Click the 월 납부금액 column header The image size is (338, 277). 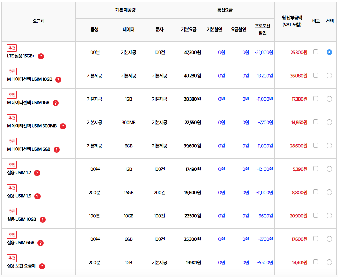[x=292, y=21]
